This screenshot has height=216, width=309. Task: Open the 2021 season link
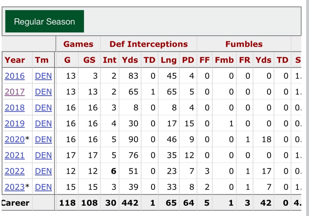click(15, 155)
